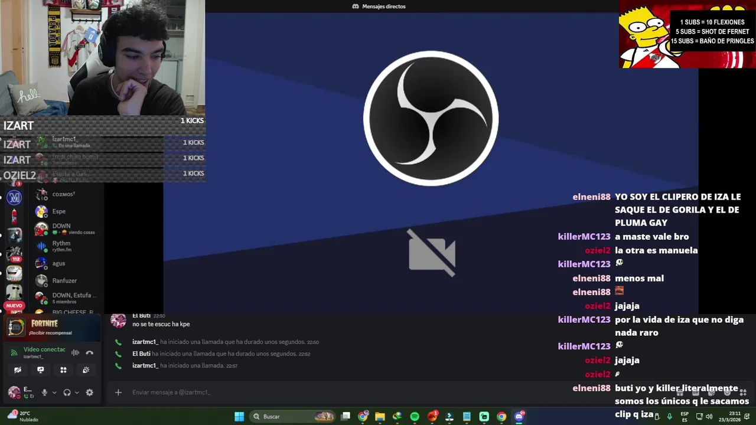Select the red bottle server icon
Screen dimensions: 756x425
pos(14,217)
